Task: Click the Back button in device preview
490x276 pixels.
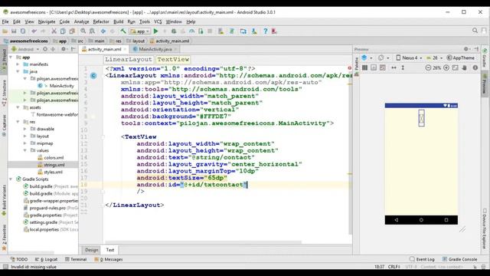Action: tap(397, 220)
